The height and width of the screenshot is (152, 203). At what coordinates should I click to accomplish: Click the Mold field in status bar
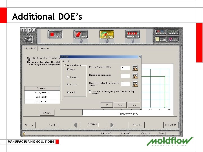112,133
